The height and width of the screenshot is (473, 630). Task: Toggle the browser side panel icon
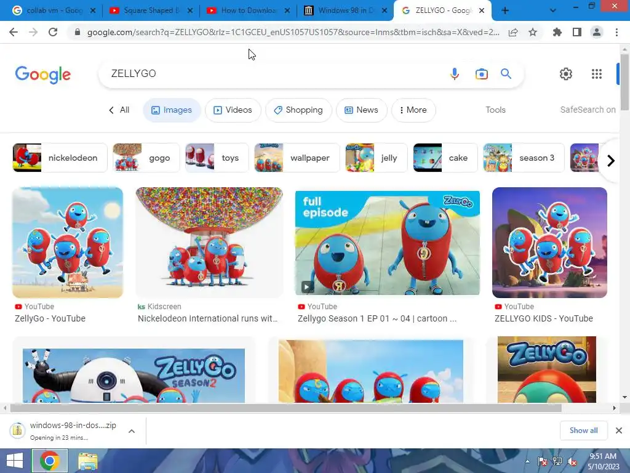[x=577, y=32]
